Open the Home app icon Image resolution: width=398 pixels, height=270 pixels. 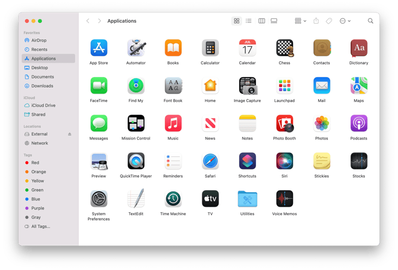tap(210, 85)
